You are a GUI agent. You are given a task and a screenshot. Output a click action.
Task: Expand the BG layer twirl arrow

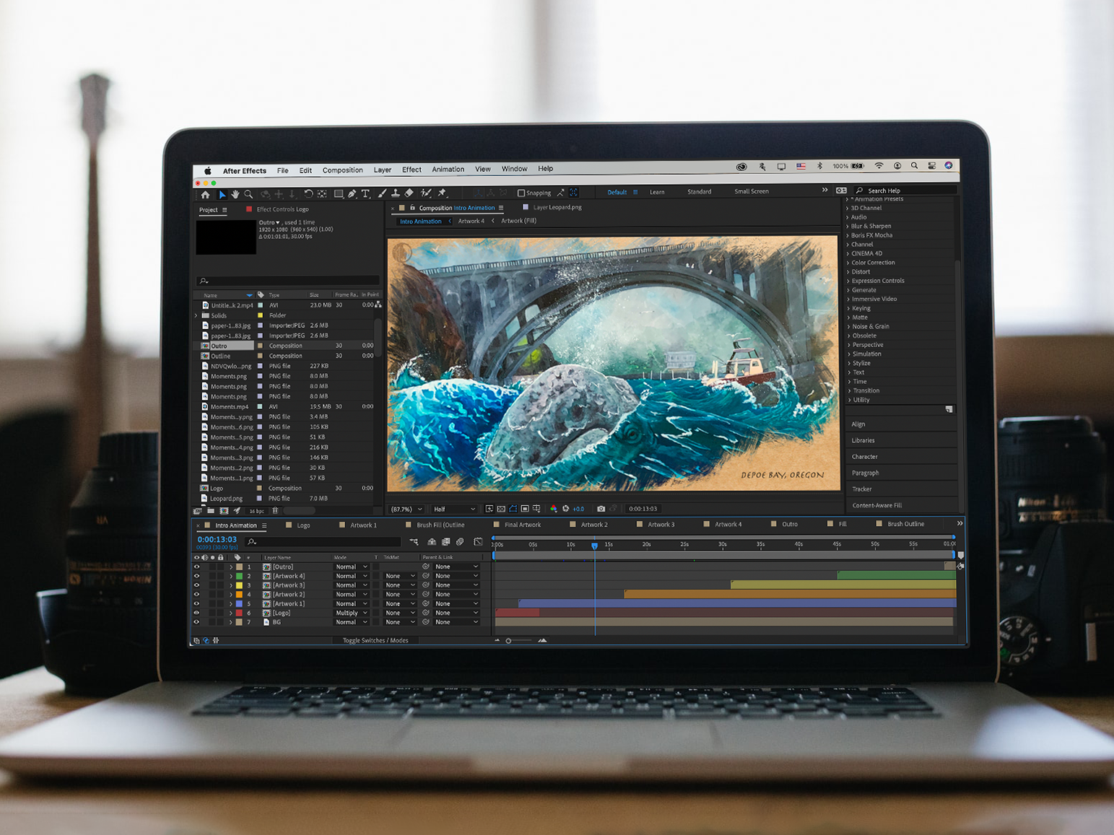point(231,622)
